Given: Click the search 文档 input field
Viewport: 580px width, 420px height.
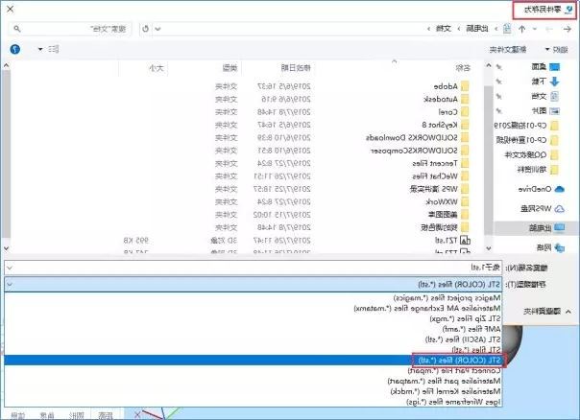Looking at the screenshot, I should 70,29.
